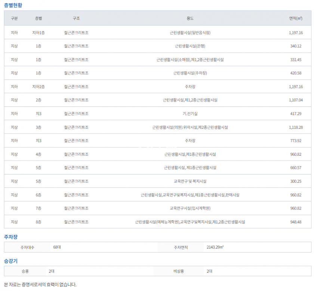Click the 승용 elevator label
This screenshot has height=291, width=314.
point(25,271)
